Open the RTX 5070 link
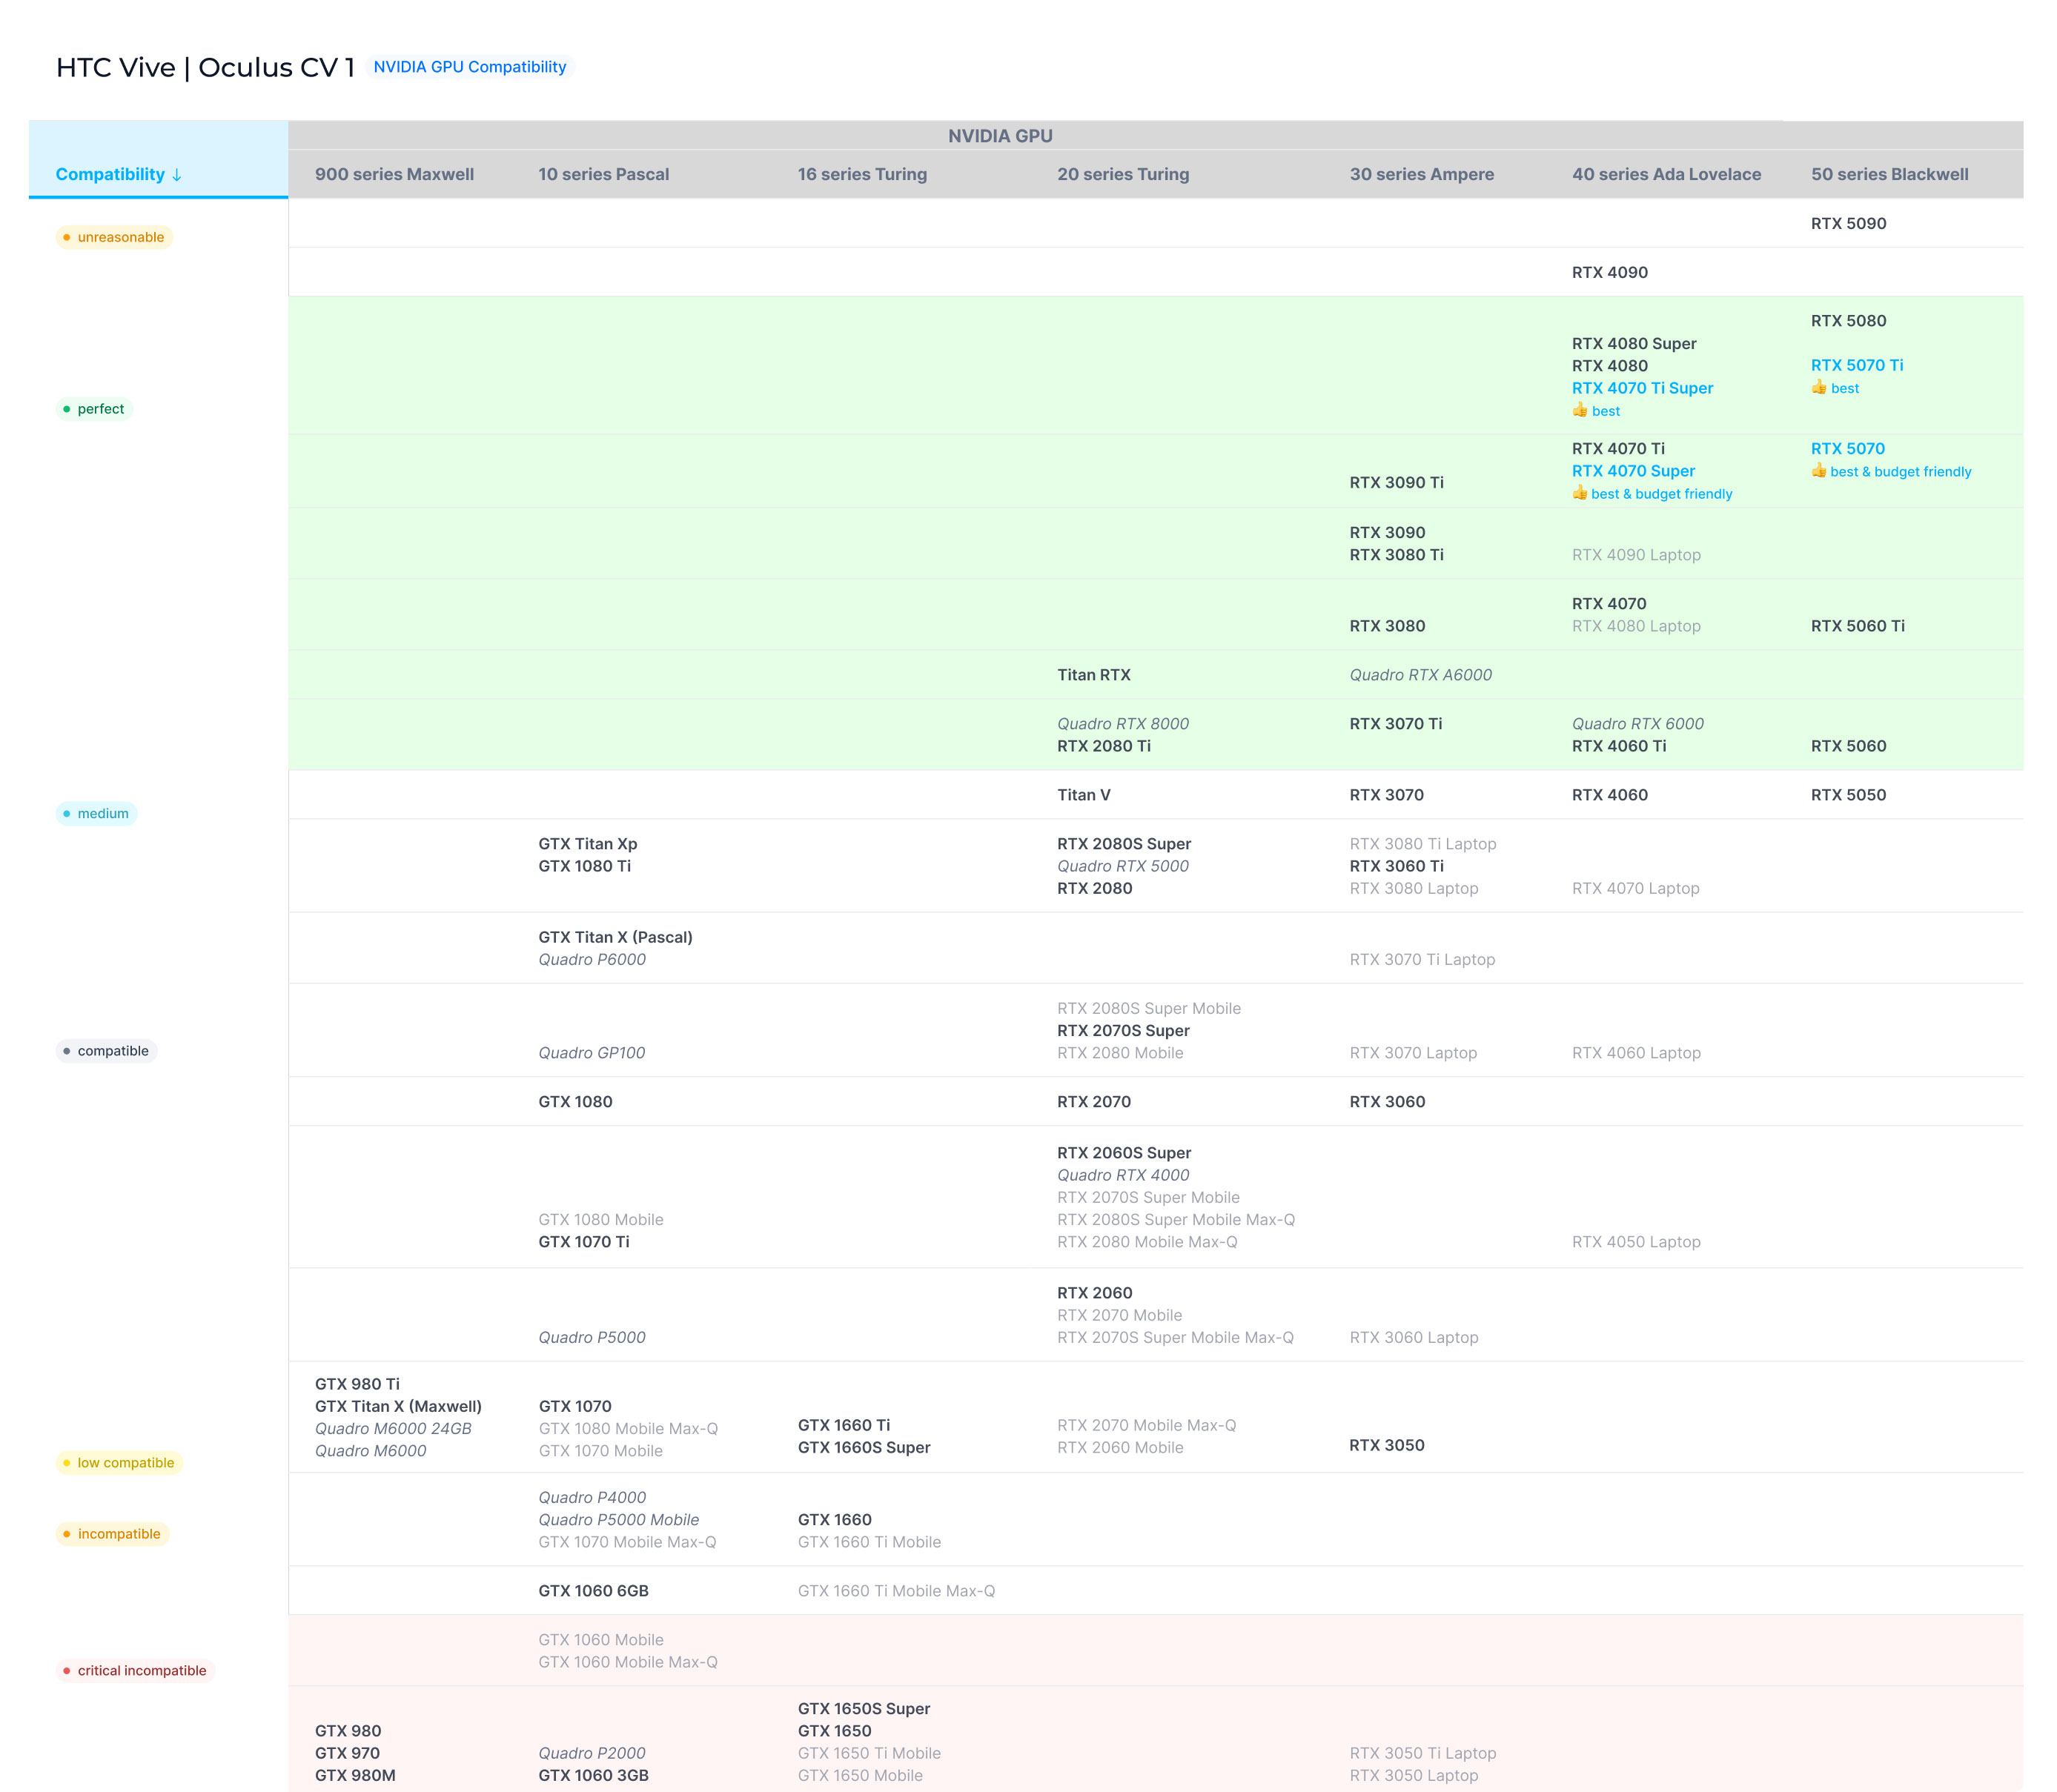Viewport: 2057px width, 1792px height. click(1847, 449)
